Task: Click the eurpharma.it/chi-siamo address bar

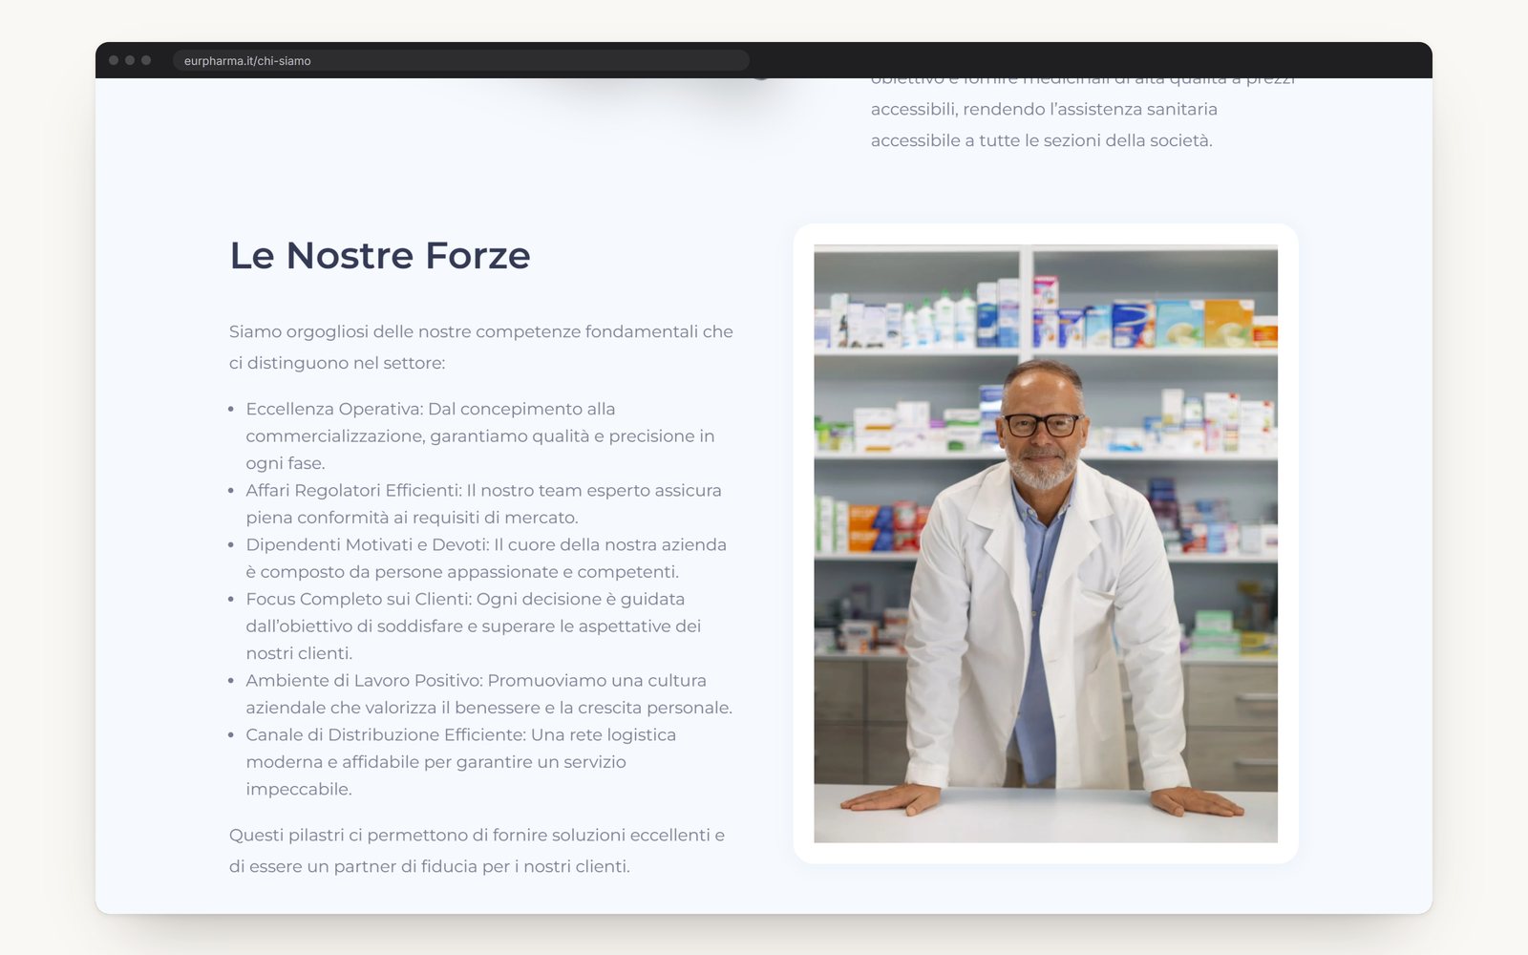Action: [x=460, y=60]
